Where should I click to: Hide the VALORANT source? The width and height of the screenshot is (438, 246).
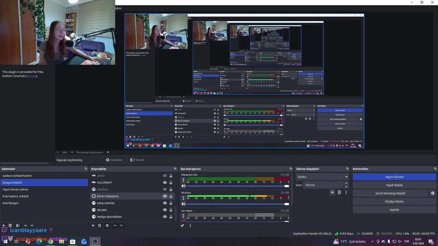tap(165, 182)
